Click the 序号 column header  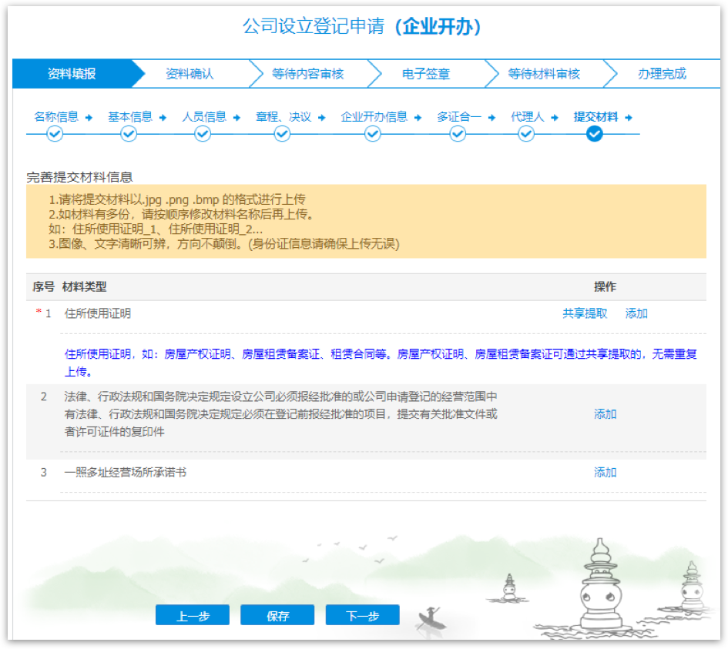pos(44,286)
